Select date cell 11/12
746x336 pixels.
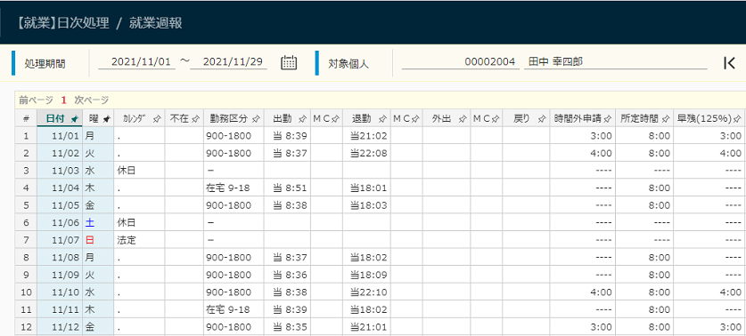60,326
